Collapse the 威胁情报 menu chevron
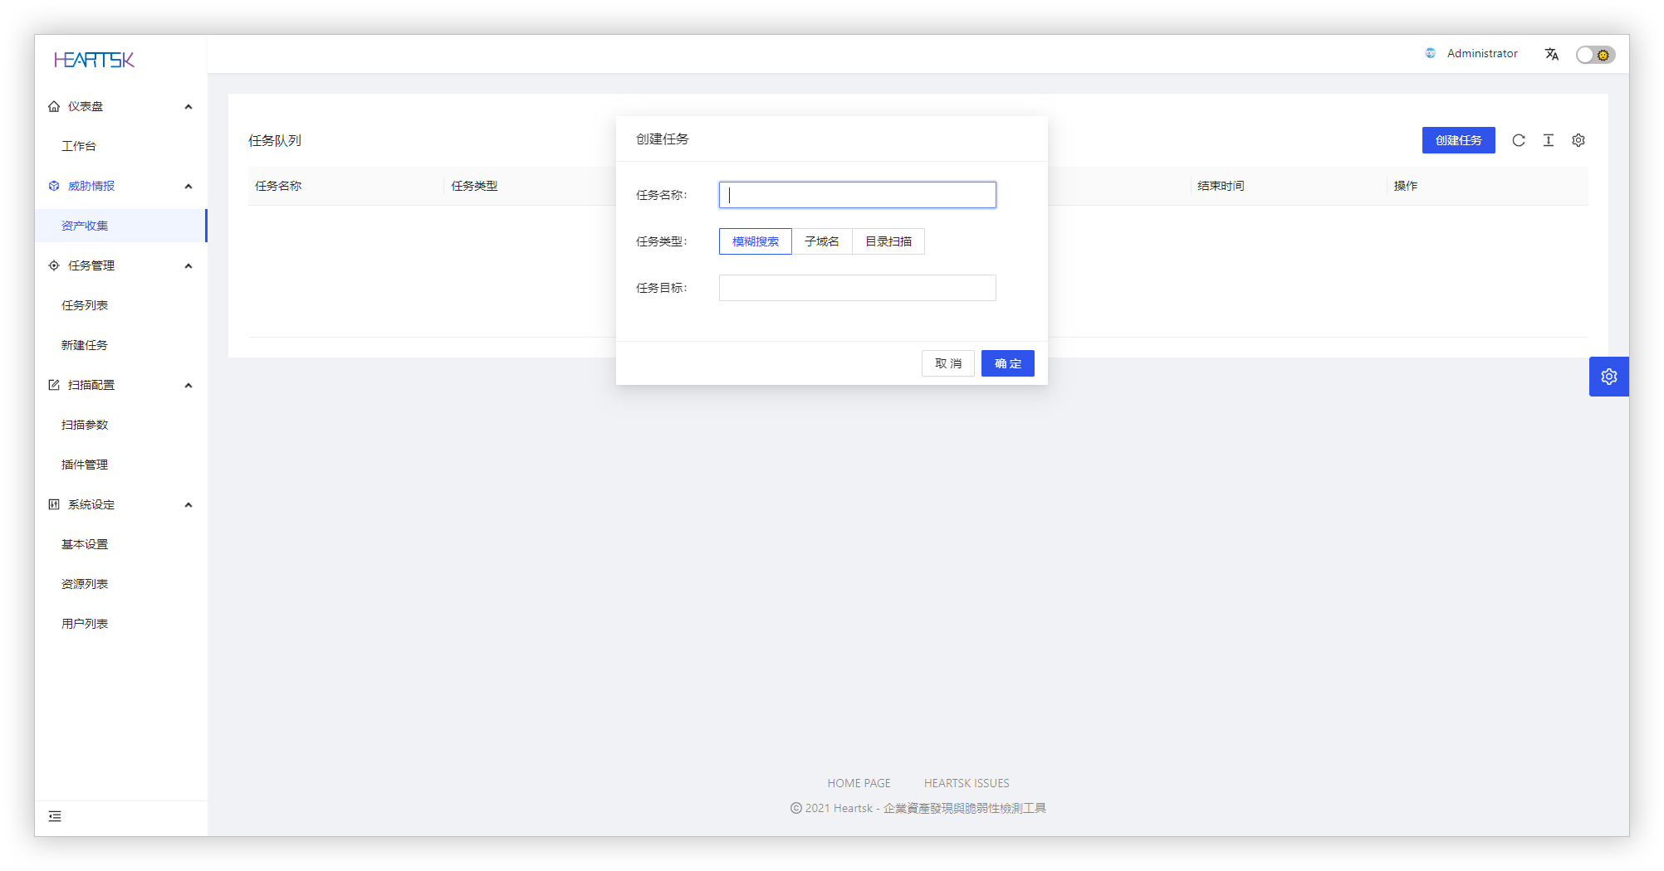Viewport: 1664px width, 871px height. point(188,187)
